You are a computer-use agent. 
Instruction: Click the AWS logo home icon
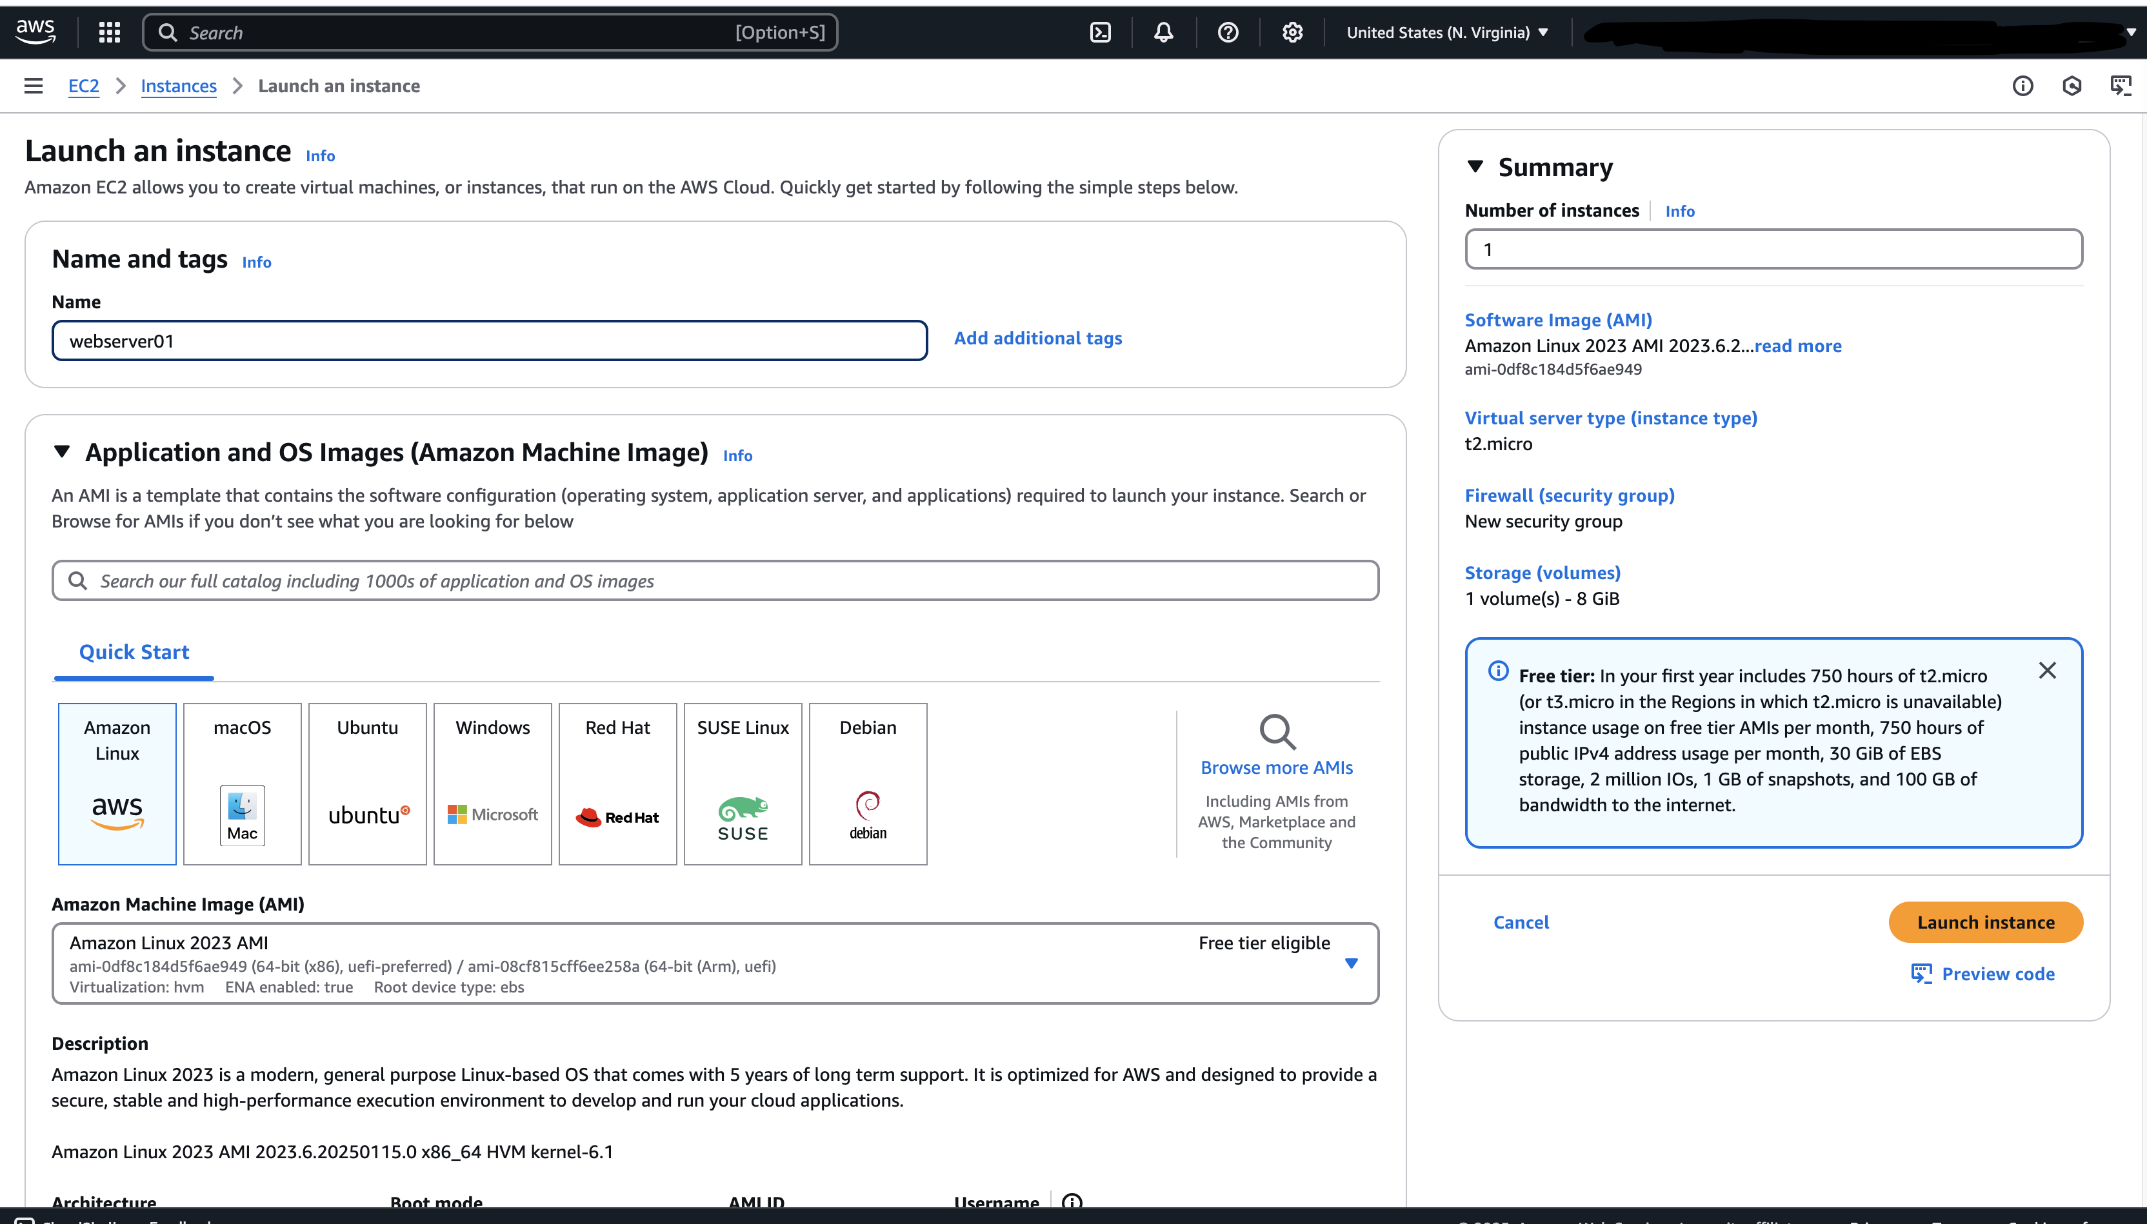[36, 32]
